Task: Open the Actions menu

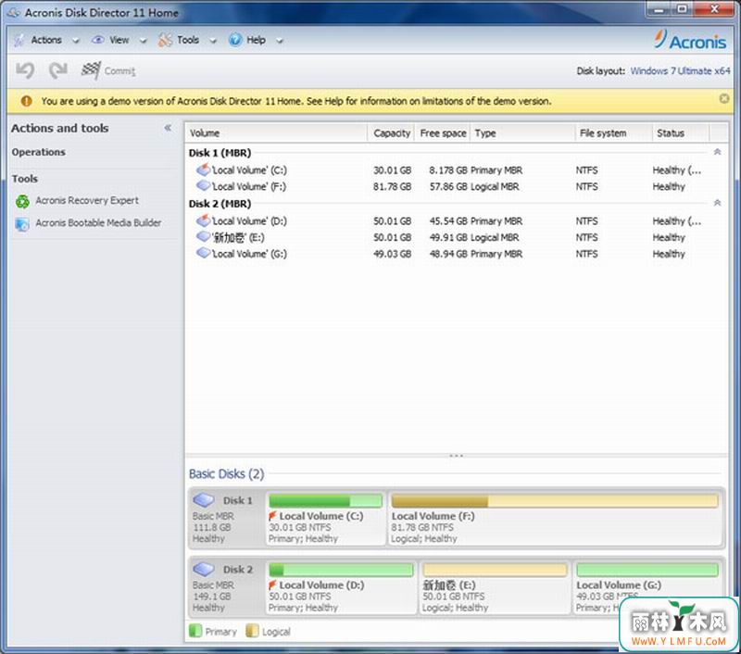Action: click(x=46, y=40)
